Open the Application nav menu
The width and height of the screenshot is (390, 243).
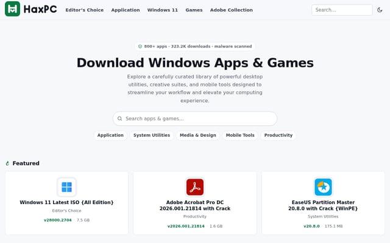pyautogui.click(x=126, y=10)
